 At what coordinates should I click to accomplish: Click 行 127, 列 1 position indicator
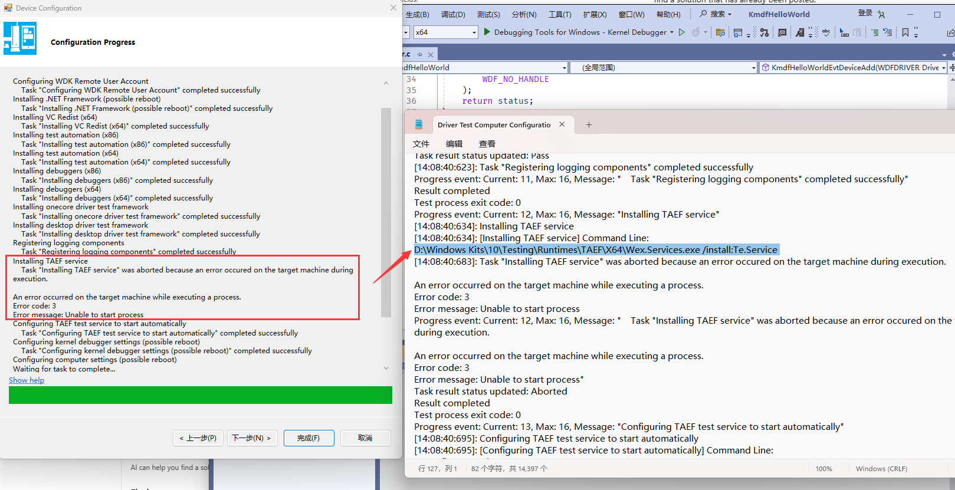point(438,469)
